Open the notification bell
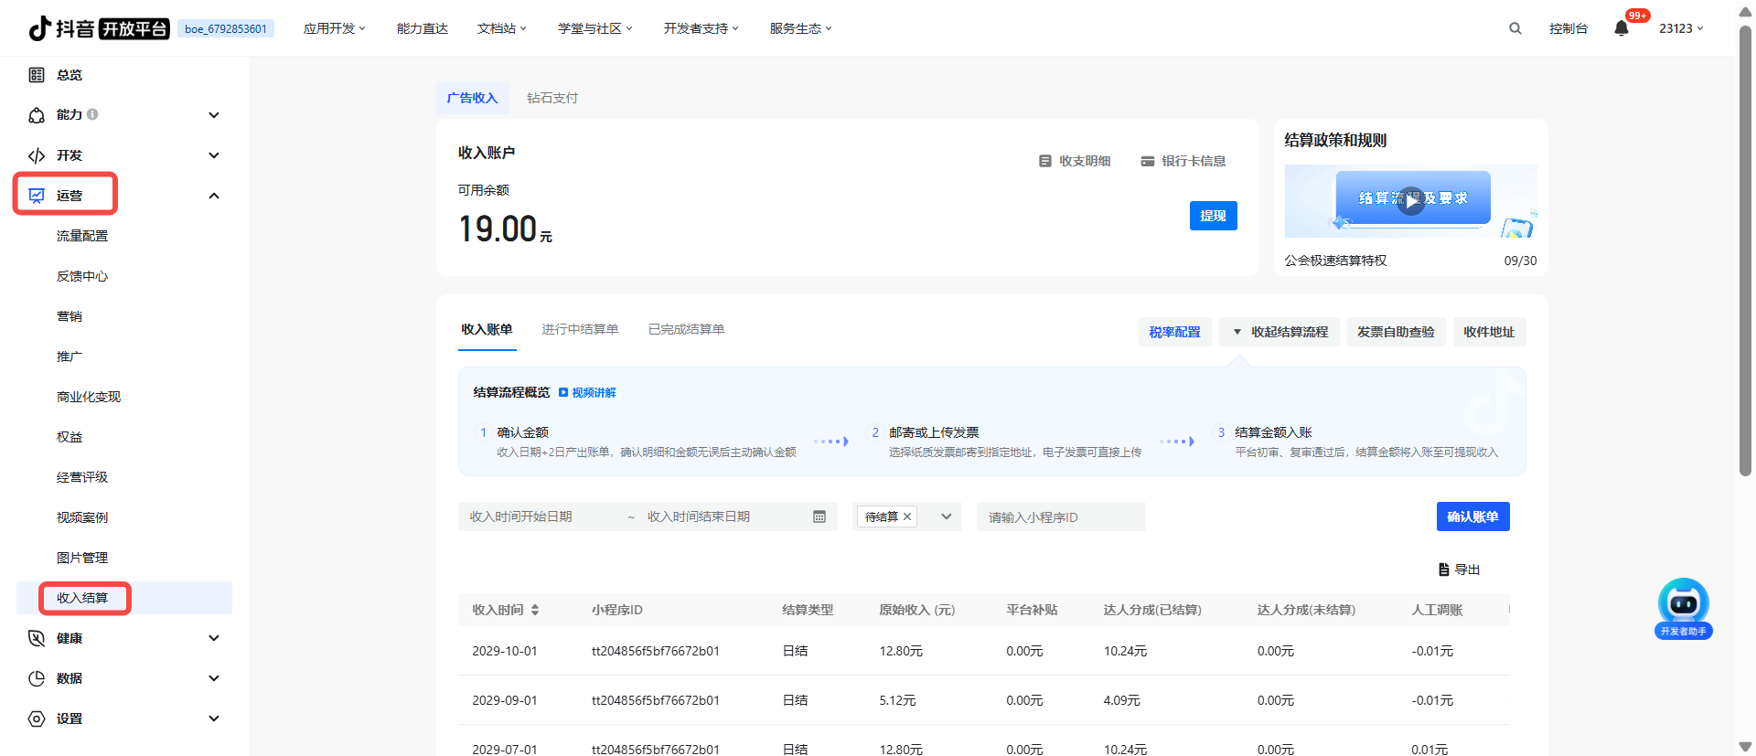 1621,28
